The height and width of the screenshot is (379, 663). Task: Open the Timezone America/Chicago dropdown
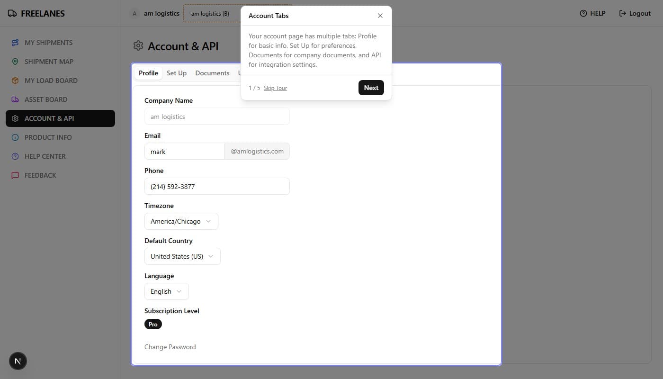point(181,221)
